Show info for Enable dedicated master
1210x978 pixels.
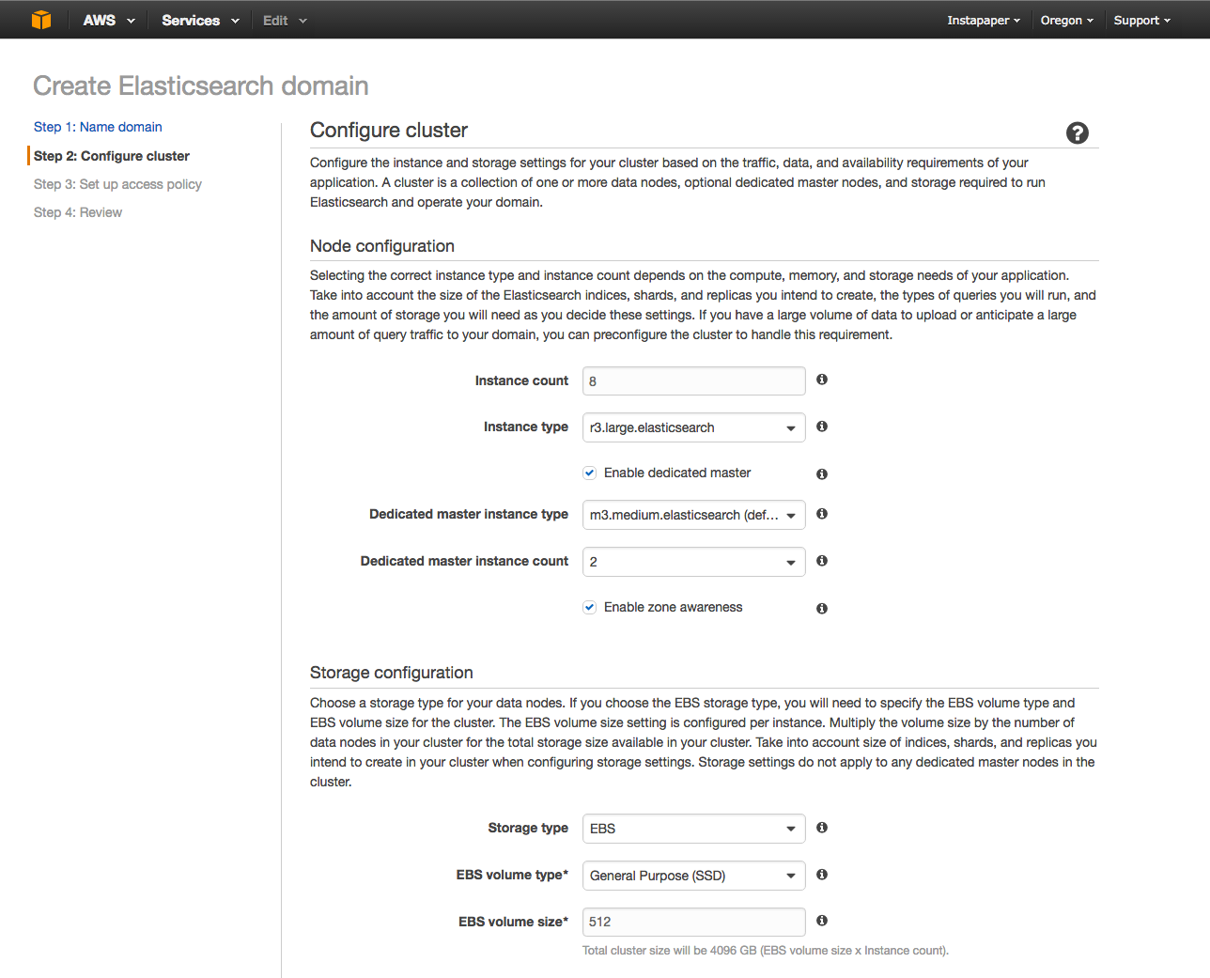[x=822, y=473]
